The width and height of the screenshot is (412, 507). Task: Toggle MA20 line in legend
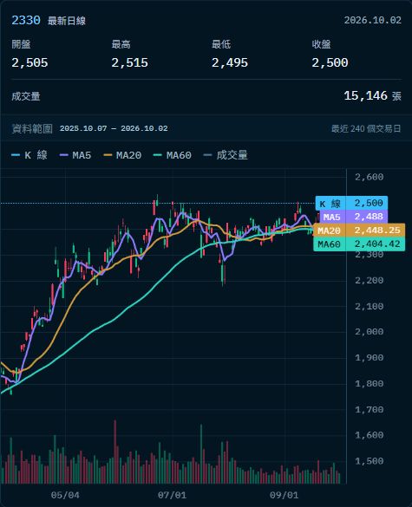coord(122,155)
